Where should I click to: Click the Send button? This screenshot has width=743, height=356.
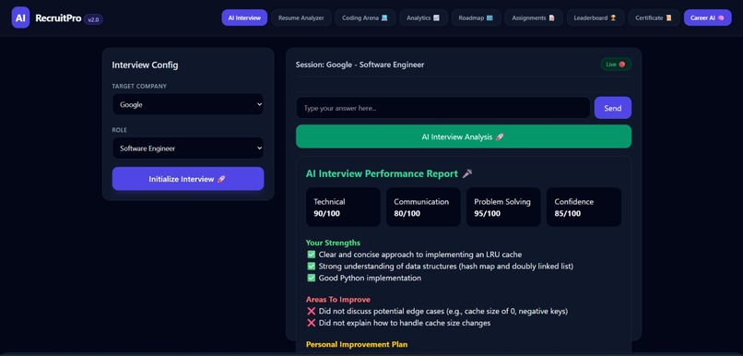click(x=613, y=108)
